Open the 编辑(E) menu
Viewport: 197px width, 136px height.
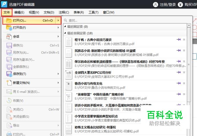tap(19, 12)
